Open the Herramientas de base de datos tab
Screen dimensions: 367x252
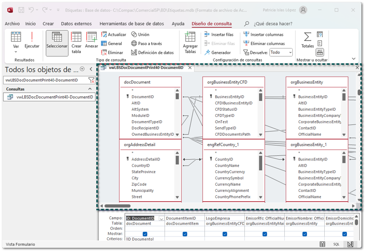tap(132, 23)
